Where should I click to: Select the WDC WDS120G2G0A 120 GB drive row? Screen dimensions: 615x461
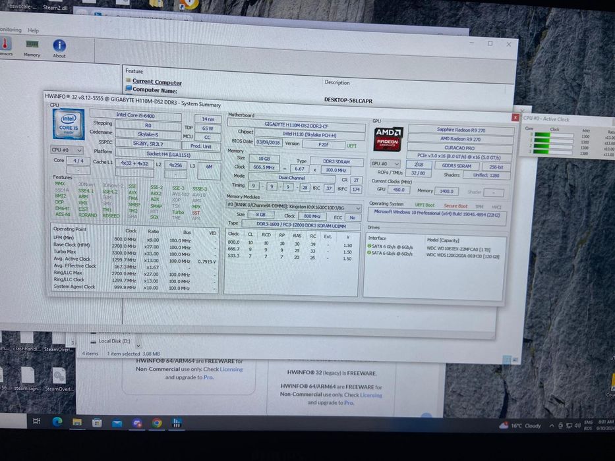[434, 254]
